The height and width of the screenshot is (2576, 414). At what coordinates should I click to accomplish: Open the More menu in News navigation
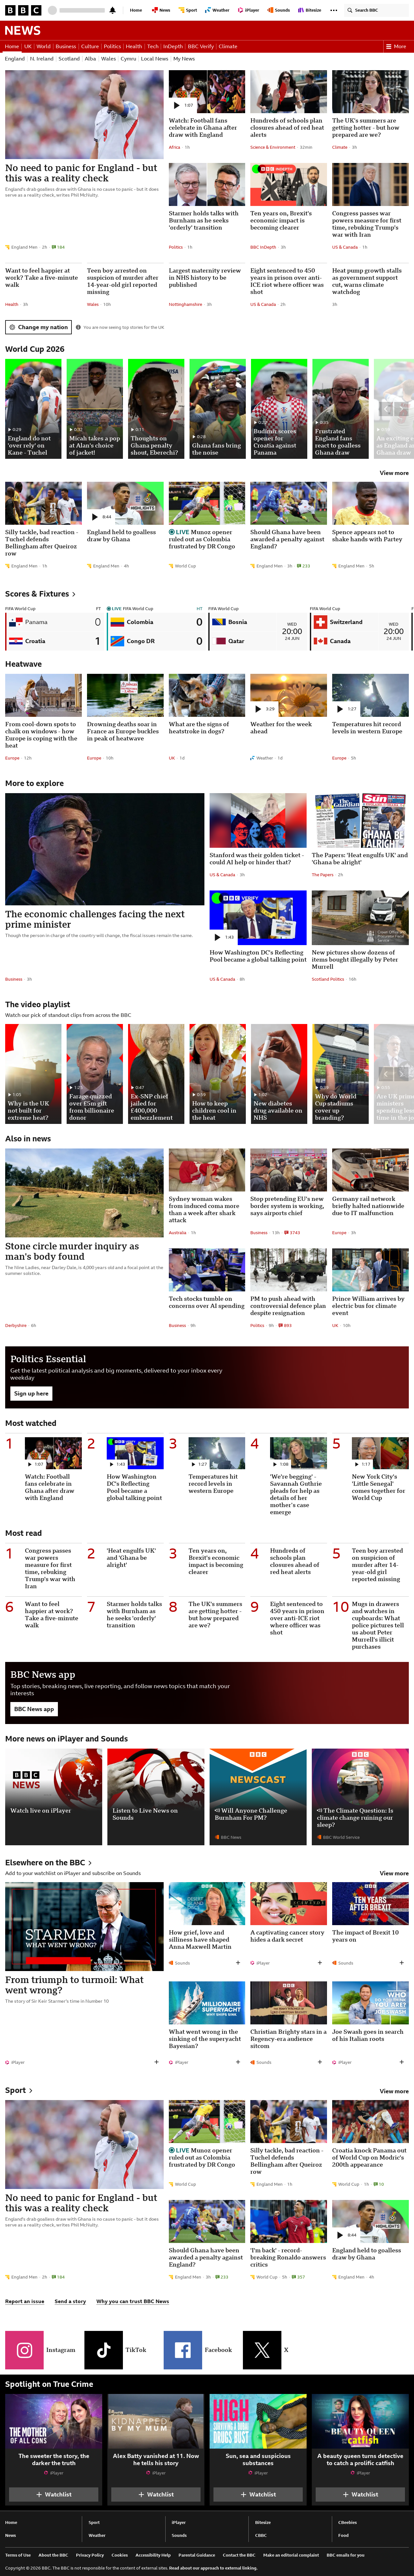[x=396, y=46]
